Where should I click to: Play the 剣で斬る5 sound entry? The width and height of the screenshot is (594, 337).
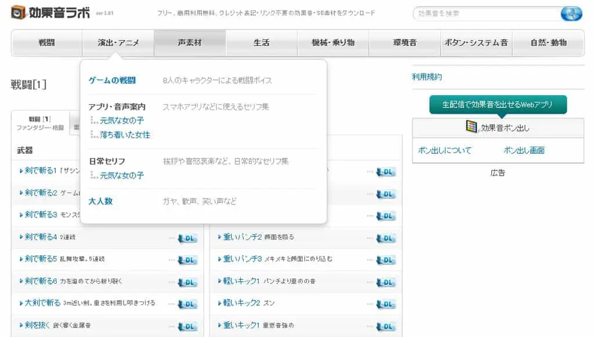click(x=41, y=259)
